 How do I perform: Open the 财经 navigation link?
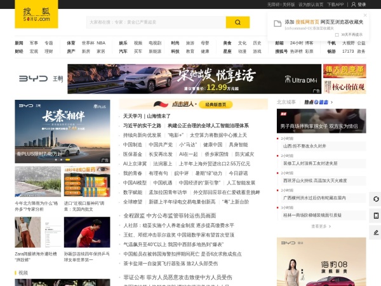[x=19, y=51]
